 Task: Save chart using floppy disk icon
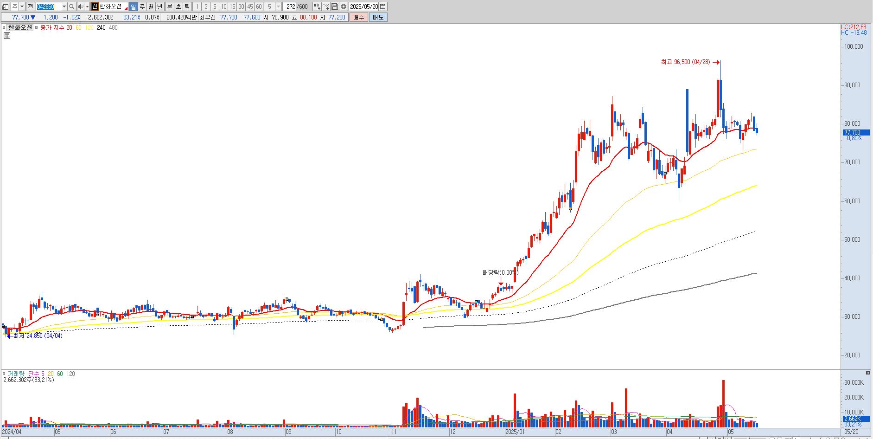pyautogui.click(x=335, y=6)
